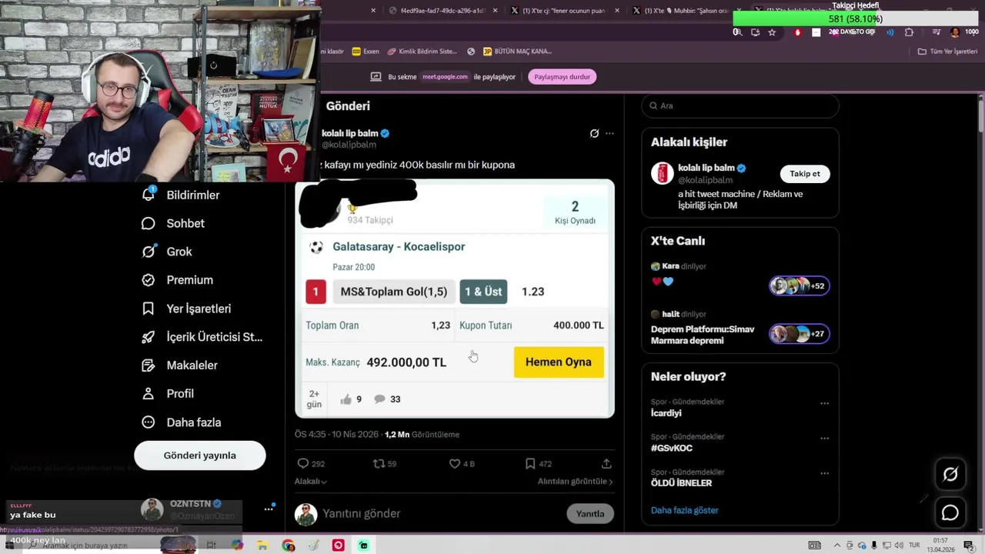Click the Yanıtla reply button
Viewport: 985px width, 554px height.
[x=590, y=514]
